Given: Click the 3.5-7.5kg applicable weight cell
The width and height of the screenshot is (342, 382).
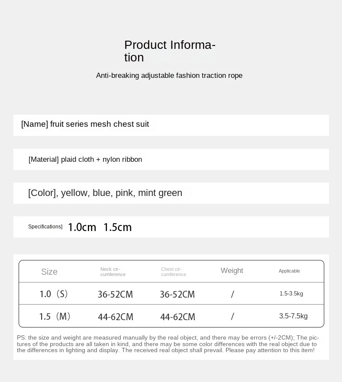Looking at the screenshot, I should pyautogui.click(x=293, y=316).
